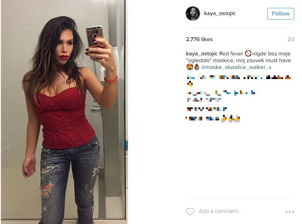This screenshot has width=302, height=224.
Task: Click the heart-eyes emoji in caption
Action: click(x=190, y=67)
